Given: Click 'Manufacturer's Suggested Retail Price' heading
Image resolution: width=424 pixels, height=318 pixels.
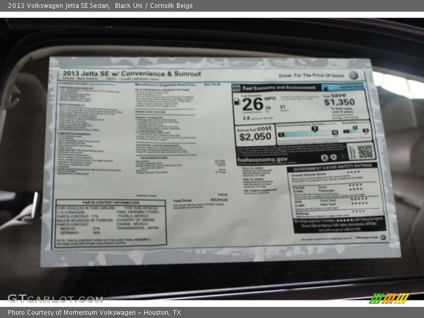Looking at the screenshot, I should pos(165,85).
